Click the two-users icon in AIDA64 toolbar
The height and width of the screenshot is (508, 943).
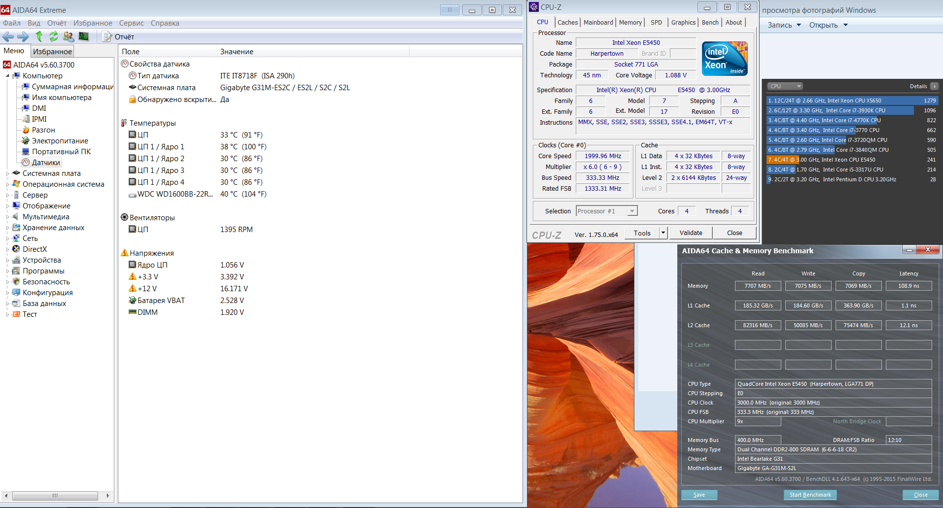69,36
